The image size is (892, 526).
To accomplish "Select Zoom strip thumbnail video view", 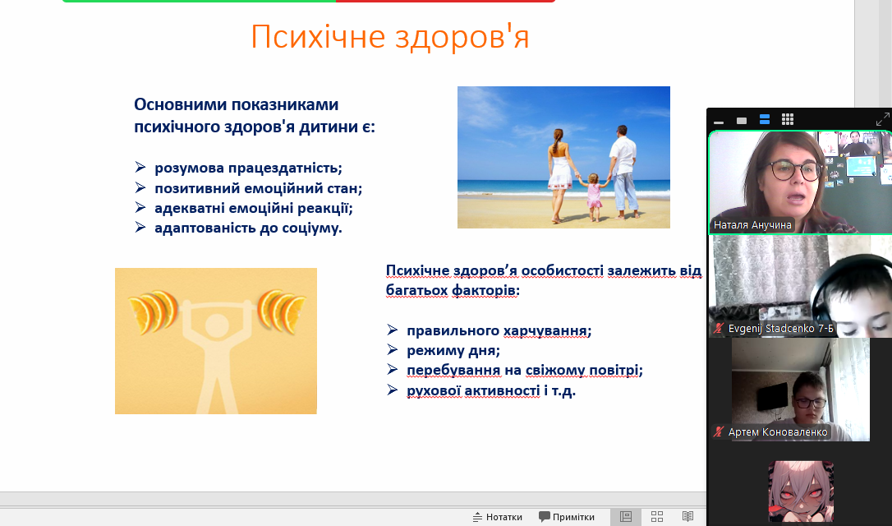I will pos(765,119).
